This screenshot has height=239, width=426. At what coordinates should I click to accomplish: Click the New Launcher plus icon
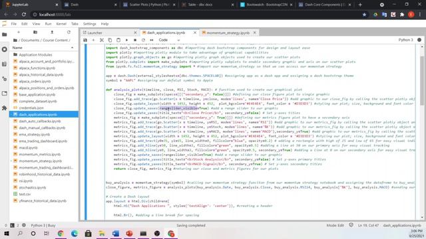tap(19, 33)
